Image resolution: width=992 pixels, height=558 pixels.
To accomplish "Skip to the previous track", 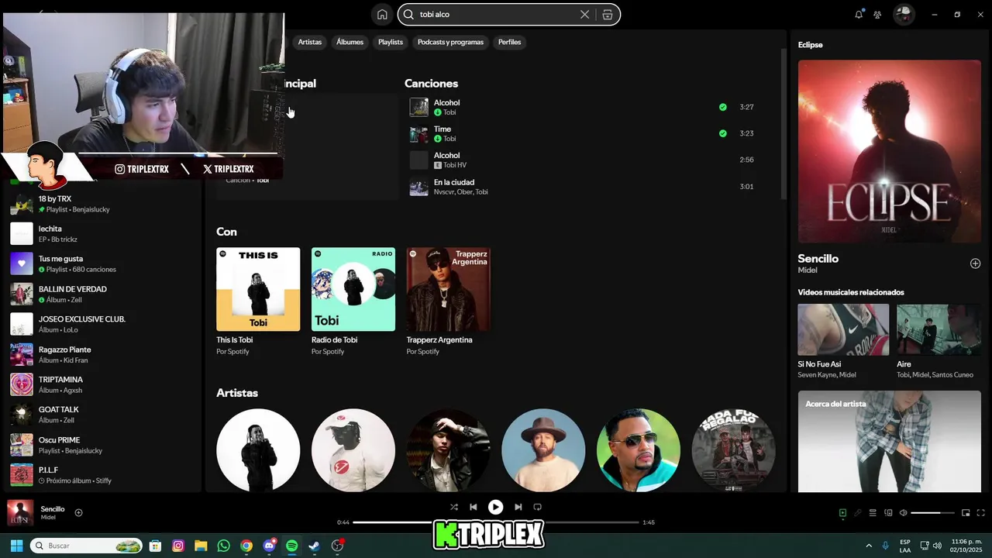I will 474,507.
